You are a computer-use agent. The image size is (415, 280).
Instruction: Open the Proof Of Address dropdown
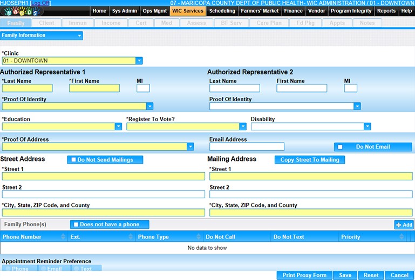pyautogui.click(x=190, y=146)
